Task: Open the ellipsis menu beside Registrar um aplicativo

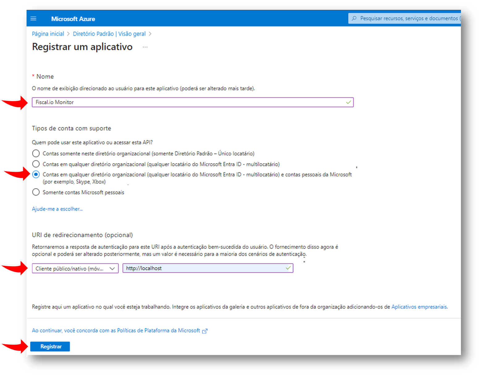Action: pyautogui.click(x=145, y=47)
